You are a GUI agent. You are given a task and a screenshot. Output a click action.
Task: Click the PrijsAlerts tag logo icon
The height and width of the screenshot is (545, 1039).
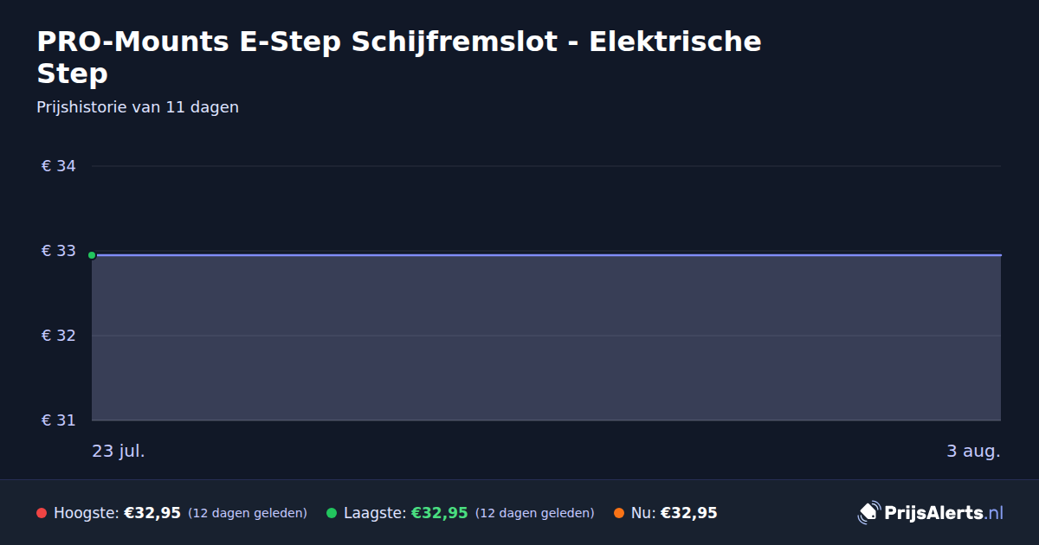coord(868,513)
